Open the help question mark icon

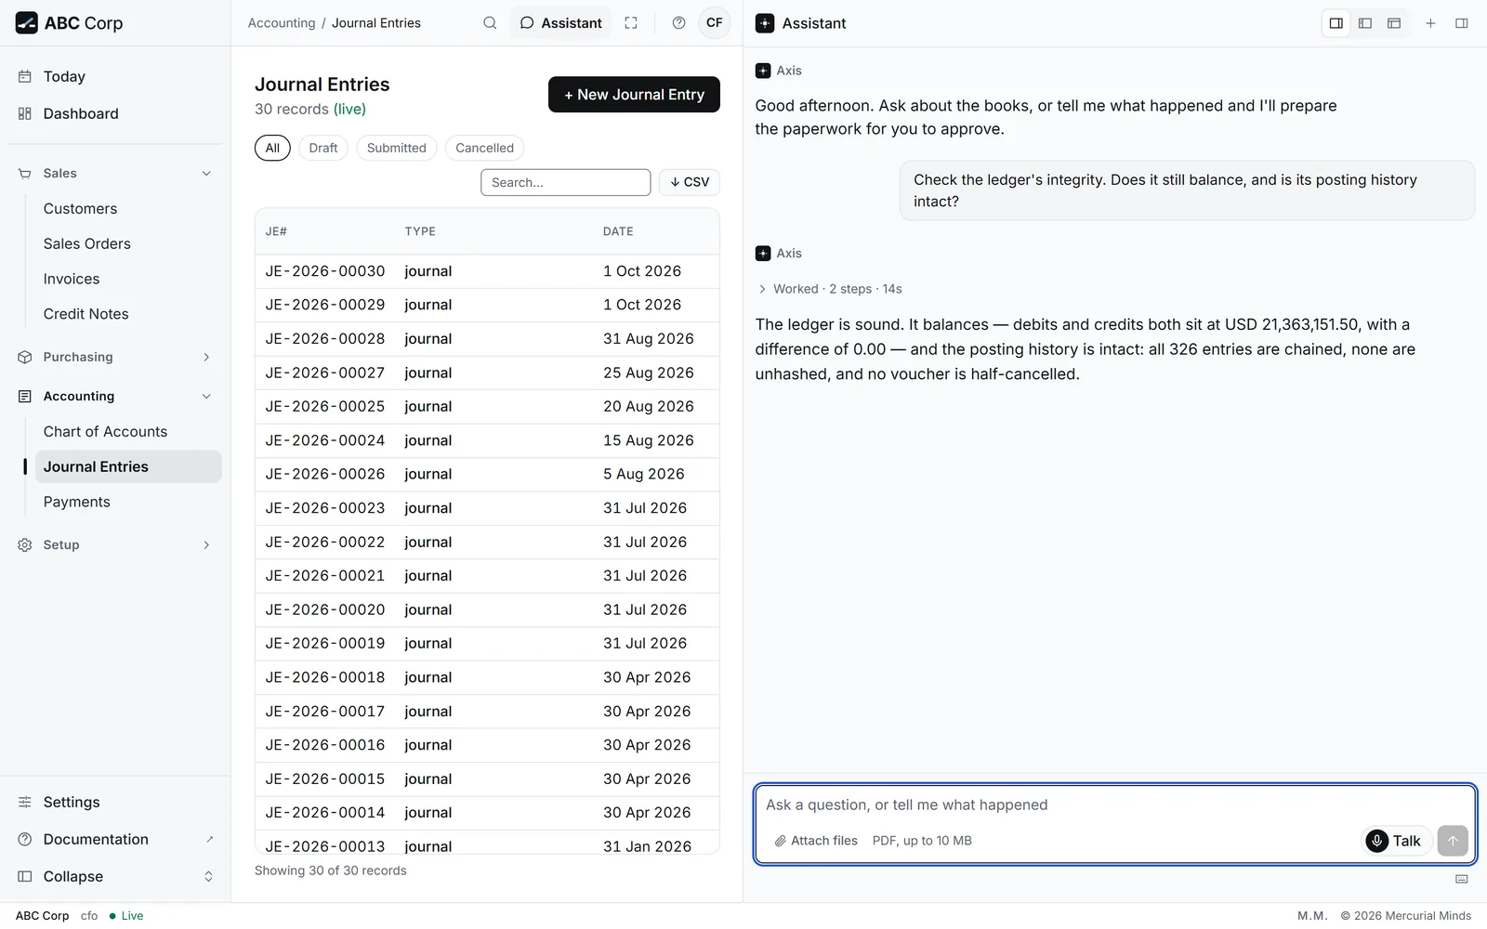pos(679,23)
